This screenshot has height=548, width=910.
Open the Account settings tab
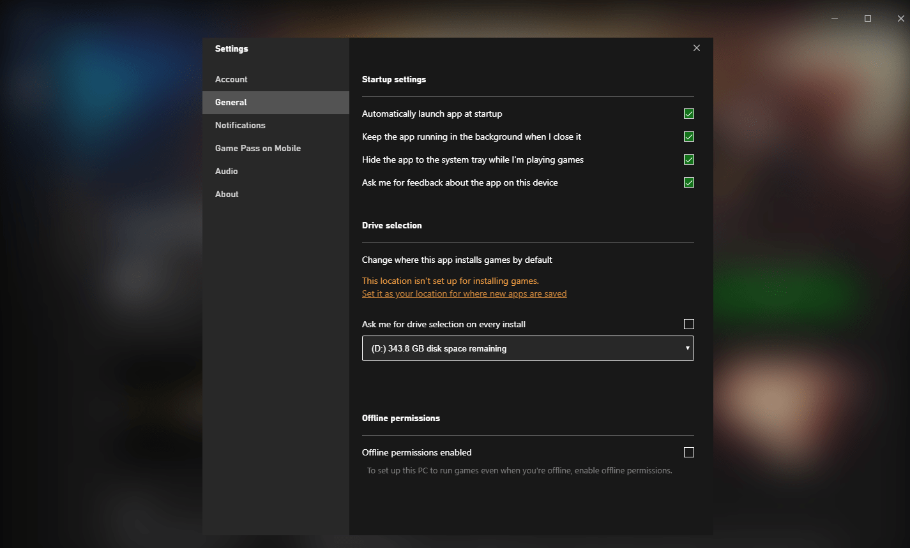(x=231, y=79)
